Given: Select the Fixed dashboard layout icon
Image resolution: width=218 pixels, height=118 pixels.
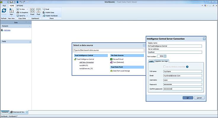Looking at the screenshot, I should click(32, 11).
